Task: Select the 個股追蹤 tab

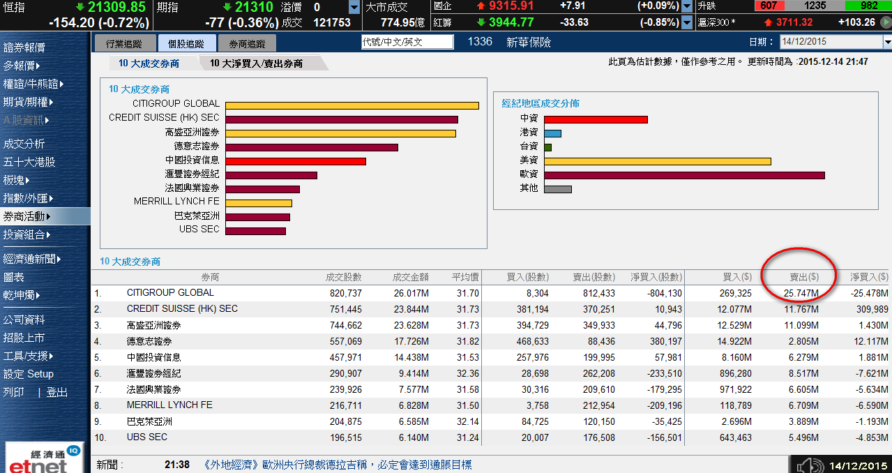Action: (x=186, y=44)
